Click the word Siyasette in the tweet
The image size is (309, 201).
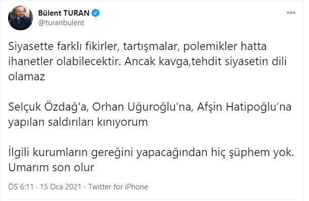click(x=31, y=46)
